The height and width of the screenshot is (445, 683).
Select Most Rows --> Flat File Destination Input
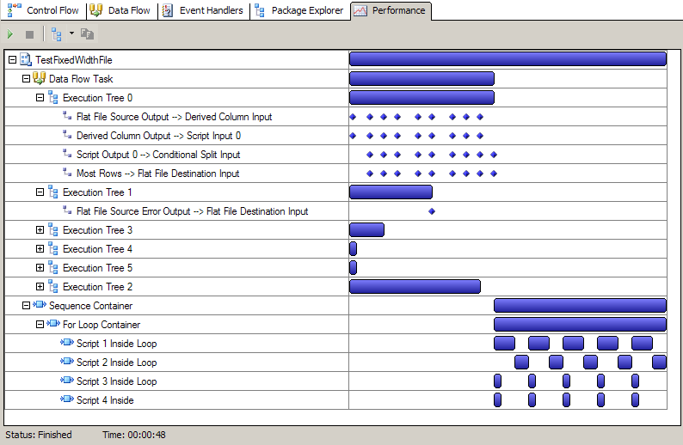(157, 174)
